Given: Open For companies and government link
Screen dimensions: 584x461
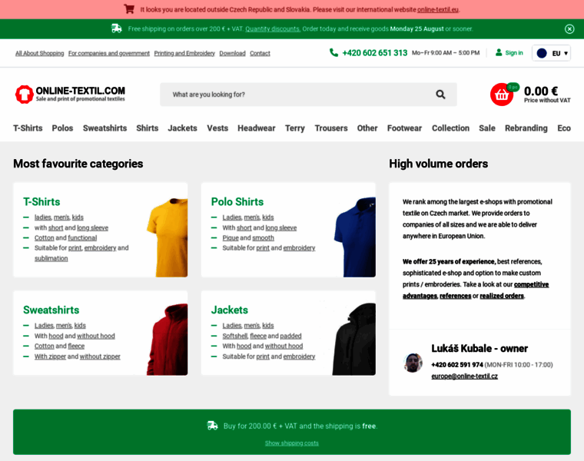Looking at the screenshot, I should [109, 53].
